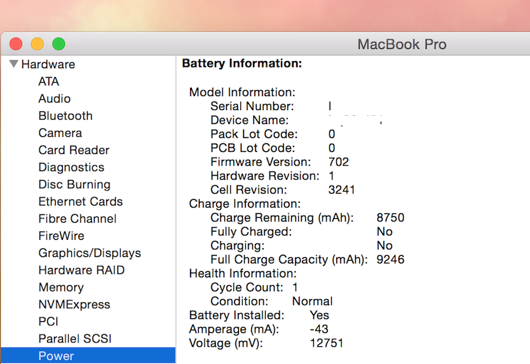Viewport: 530px width, 364px height.
Task: Select the Hardware category in sidebar
Action: coord(48,64)
